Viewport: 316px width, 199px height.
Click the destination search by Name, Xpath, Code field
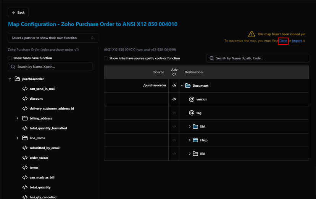click(x=258, y=58)
